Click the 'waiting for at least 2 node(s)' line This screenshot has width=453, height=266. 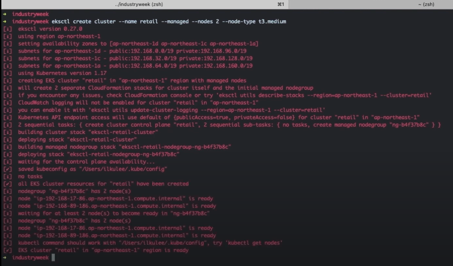tap(106, 213)
